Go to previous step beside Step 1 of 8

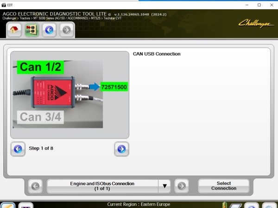tap(18, 149)
